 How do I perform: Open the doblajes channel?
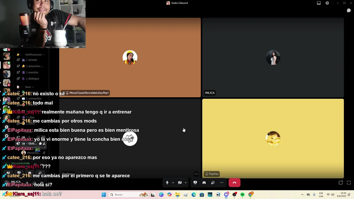(30, 79)
